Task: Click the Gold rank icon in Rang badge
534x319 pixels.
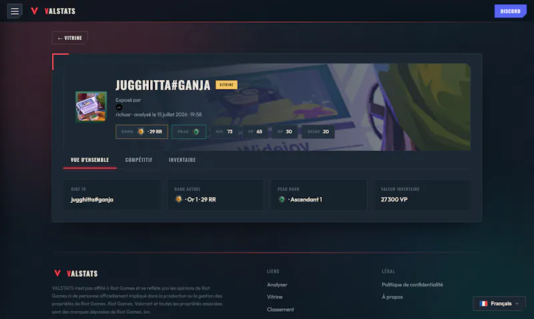Action: (x=141, y=131)
